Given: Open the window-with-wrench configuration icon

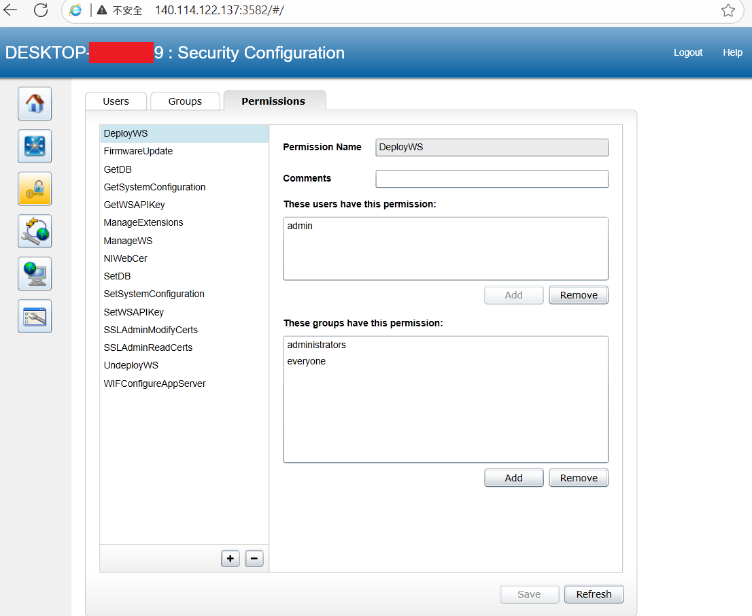Looking at the screenshot, I should tap(35, 317).
